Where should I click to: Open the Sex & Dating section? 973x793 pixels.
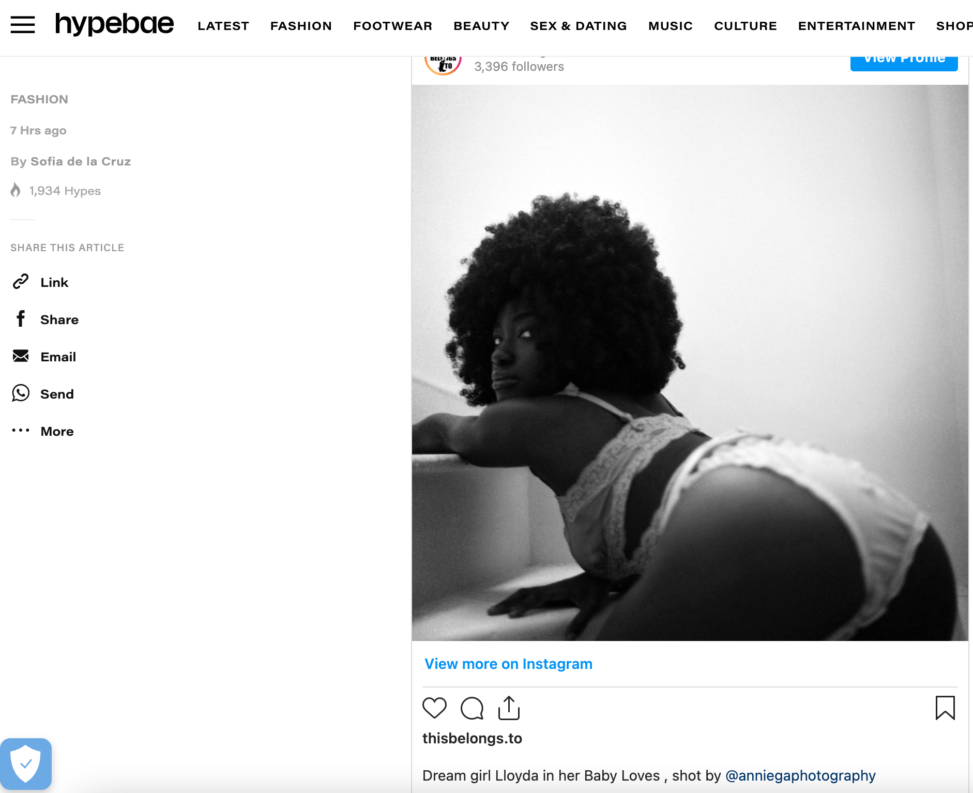point(579,26)
